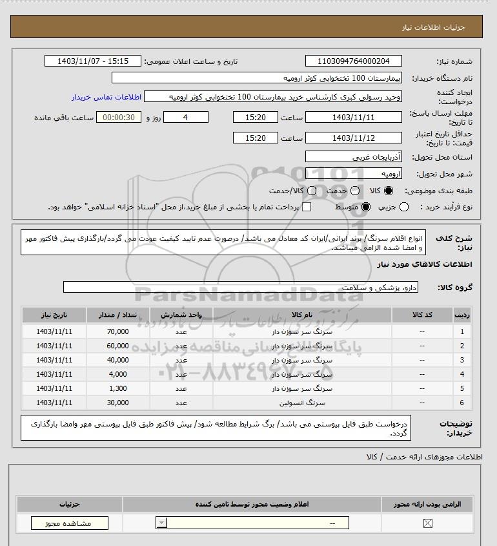Click the جزئیات اطلاعات نیاز header bar
Screen dimensions: 497x546
click(x=247, y=26)
